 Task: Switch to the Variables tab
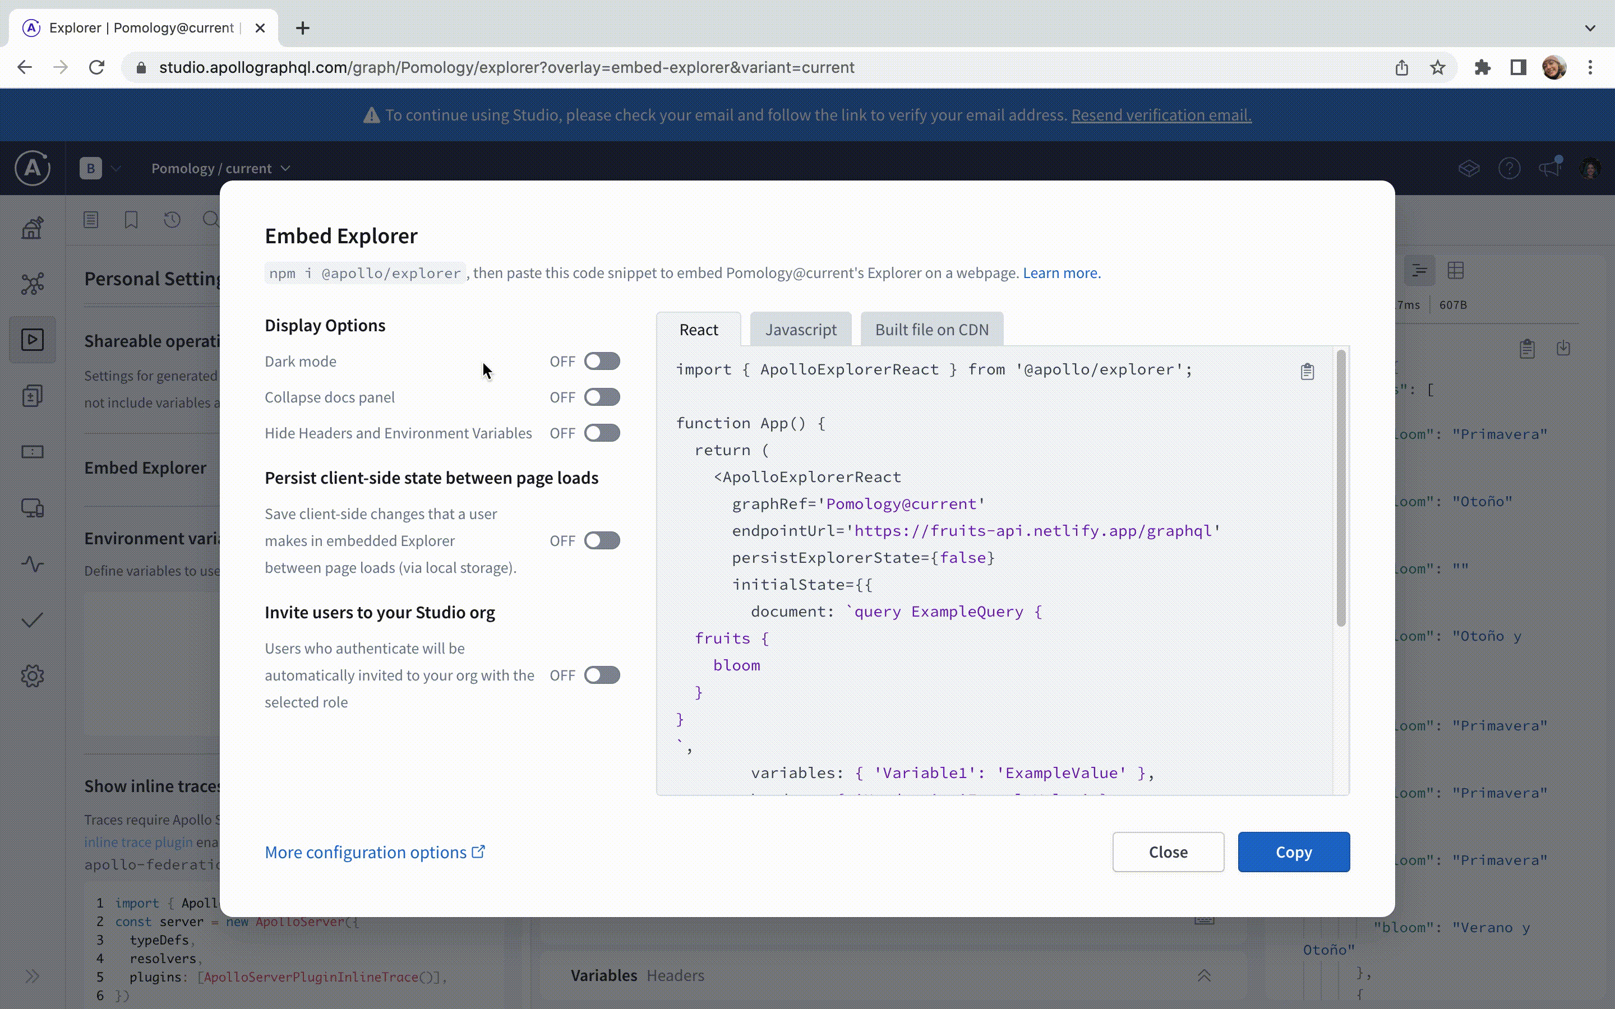click(603, 975)
